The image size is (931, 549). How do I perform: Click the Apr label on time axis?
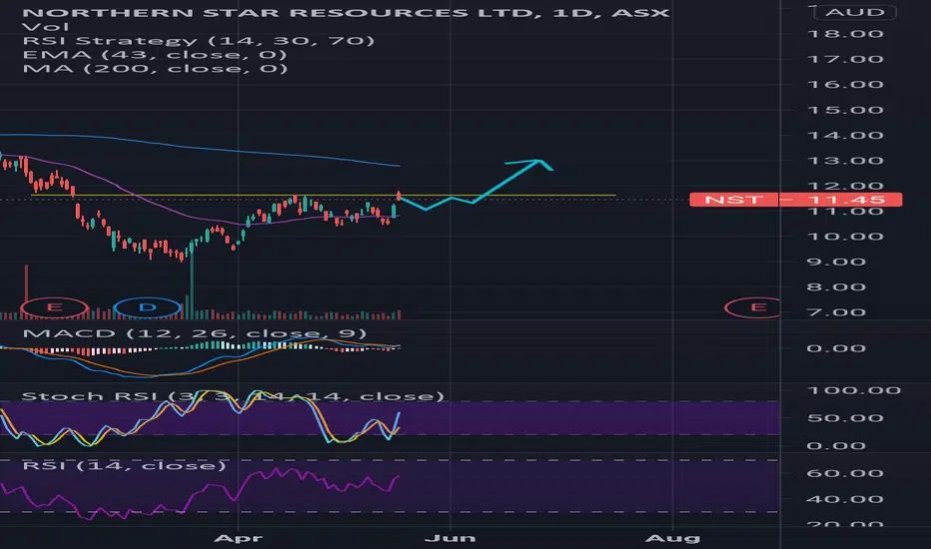click(238, 538)
